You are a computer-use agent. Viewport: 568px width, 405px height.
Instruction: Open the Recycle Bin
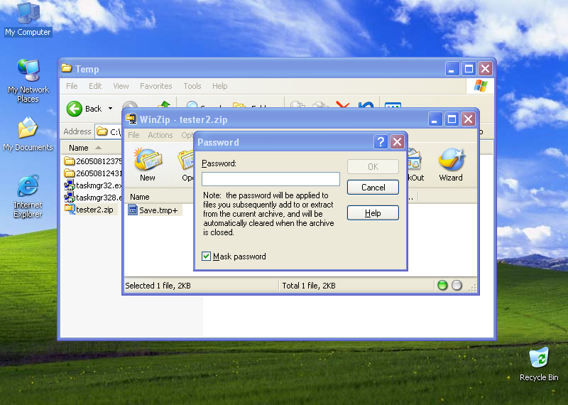point(539,364)
